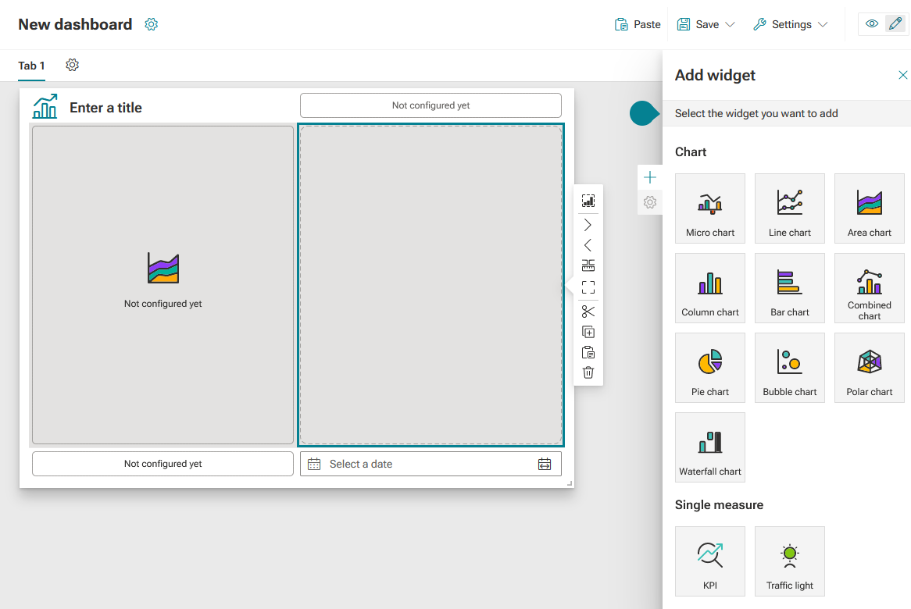Click the select widget icon in side toolbar
911x609 pixels.
[x=588, y=201]
